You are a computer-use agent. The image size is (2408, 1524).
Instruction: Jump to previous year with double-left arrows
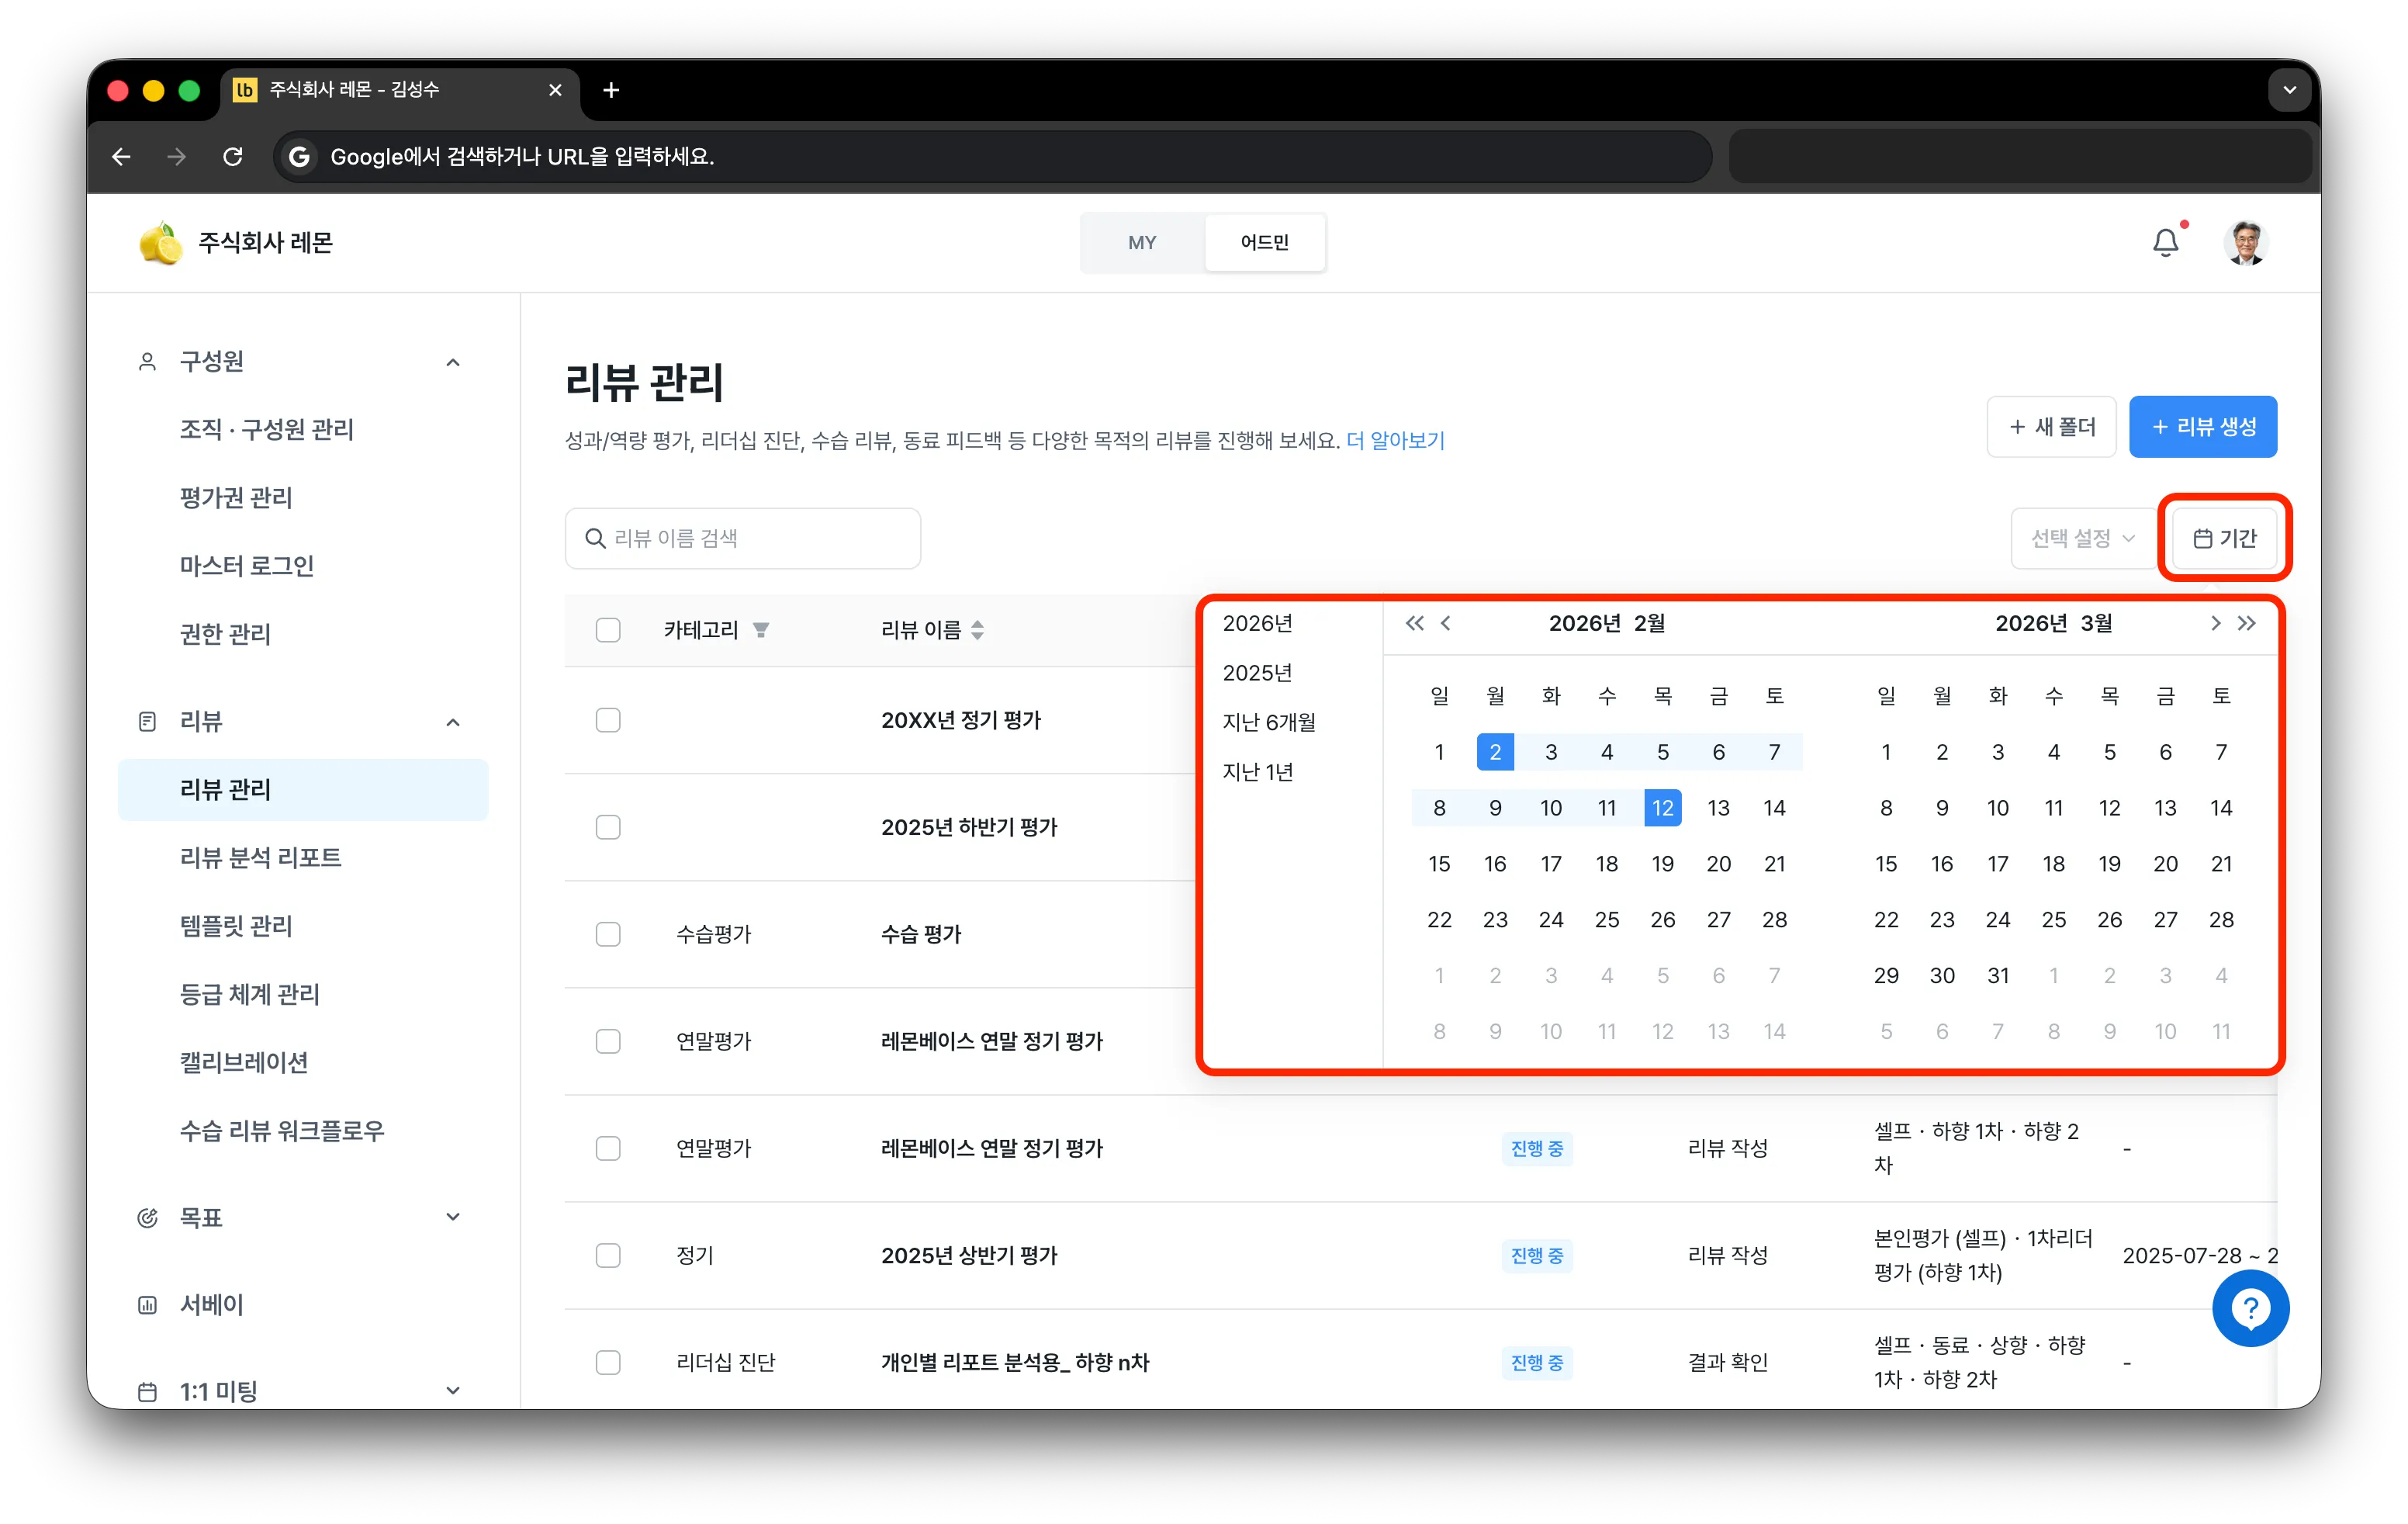[1414, 623]
